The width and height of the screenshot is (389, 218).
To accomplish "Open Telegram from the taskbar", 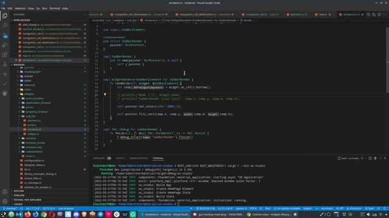I will pos(100,214).
